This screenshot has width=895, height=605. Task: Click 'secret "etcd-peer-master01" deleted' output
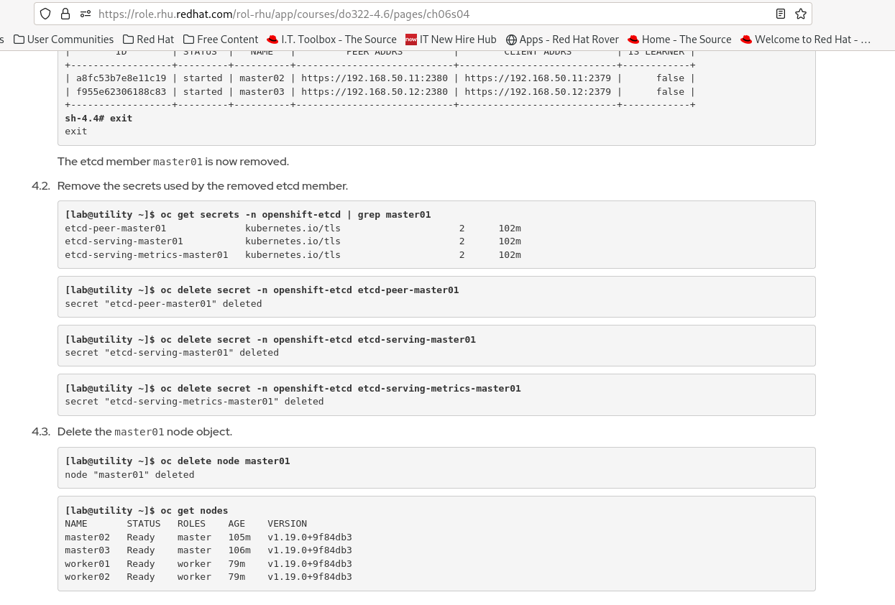point(163,304)
